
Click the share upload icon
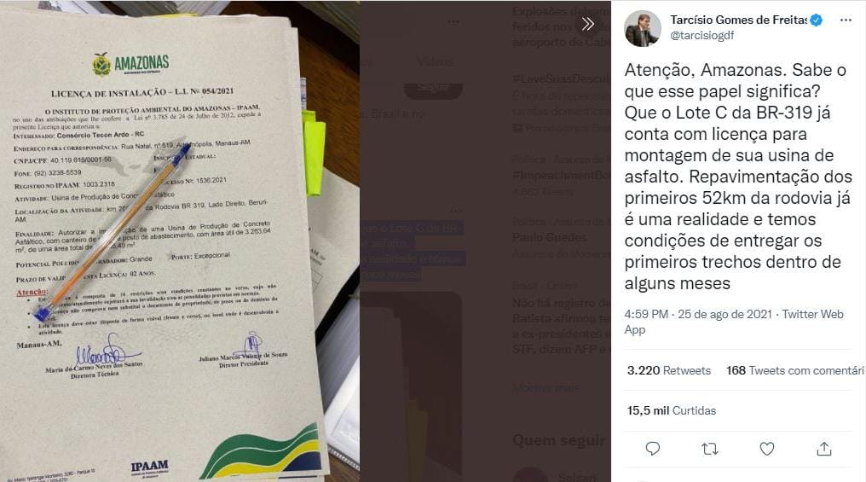tap(824, 448)
